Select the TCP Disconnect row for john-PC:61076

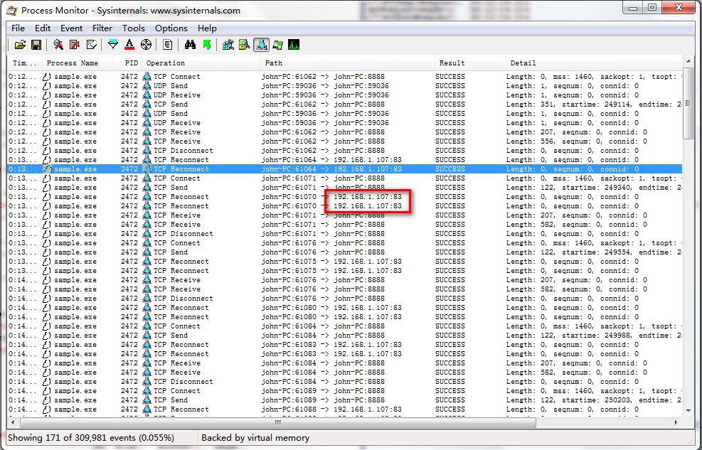point(345,299)
